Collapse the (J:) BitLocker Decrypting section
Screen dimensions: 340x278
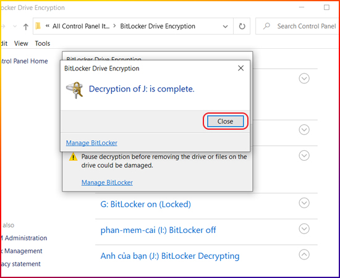pyautogui.click(x=304, y=255)
